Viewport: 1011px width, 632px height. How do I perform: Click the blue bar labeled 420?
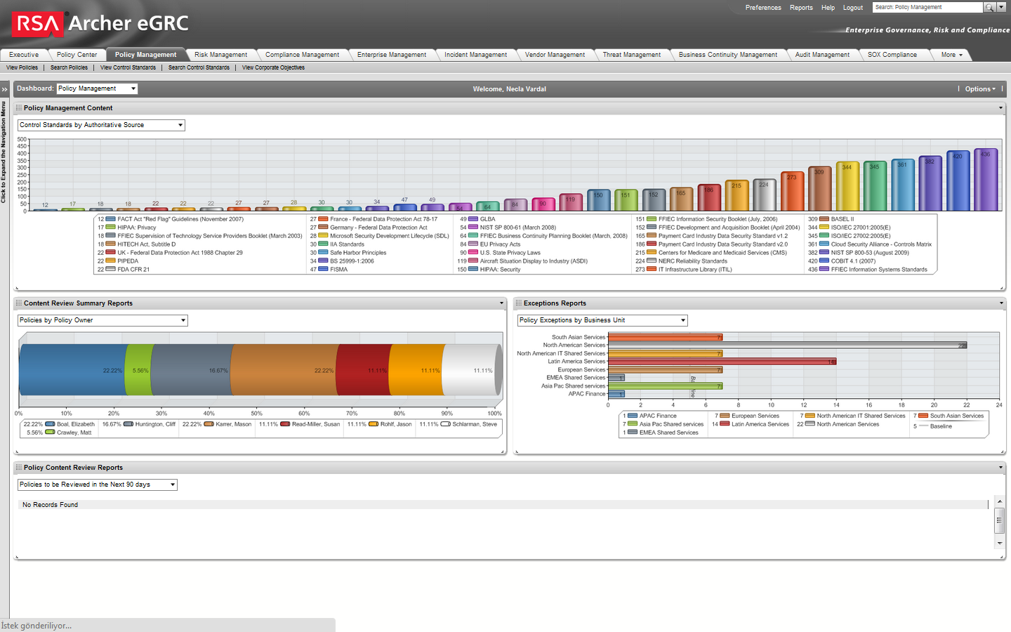click(958, 181)
